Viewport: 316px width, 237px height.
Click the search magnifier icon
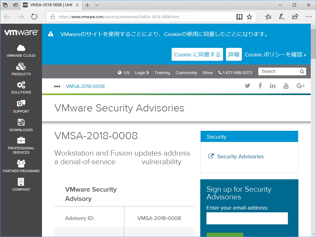click(x=302, y=71)
